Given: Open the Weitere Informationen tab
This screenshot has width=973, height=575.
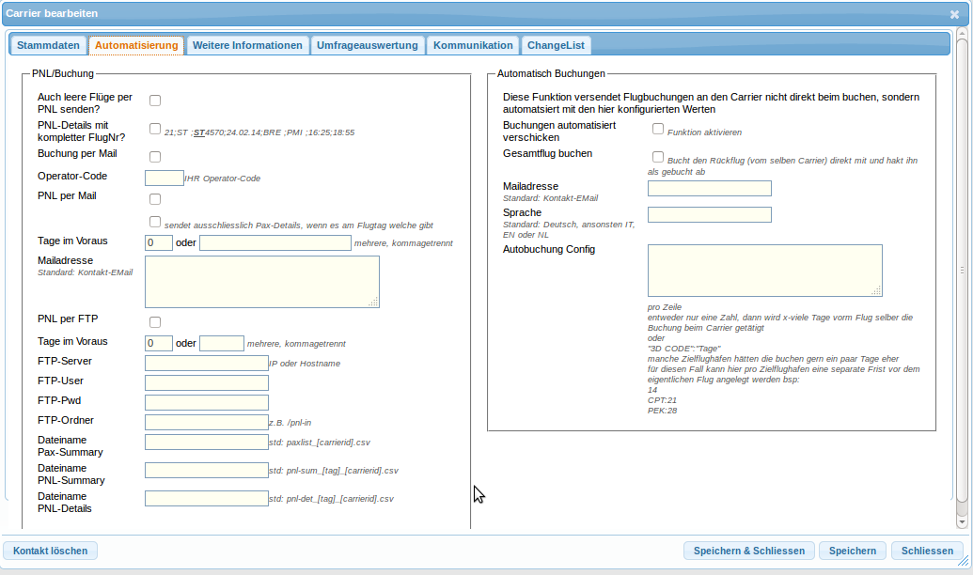Looking at the screenshot, I should 247,45.
